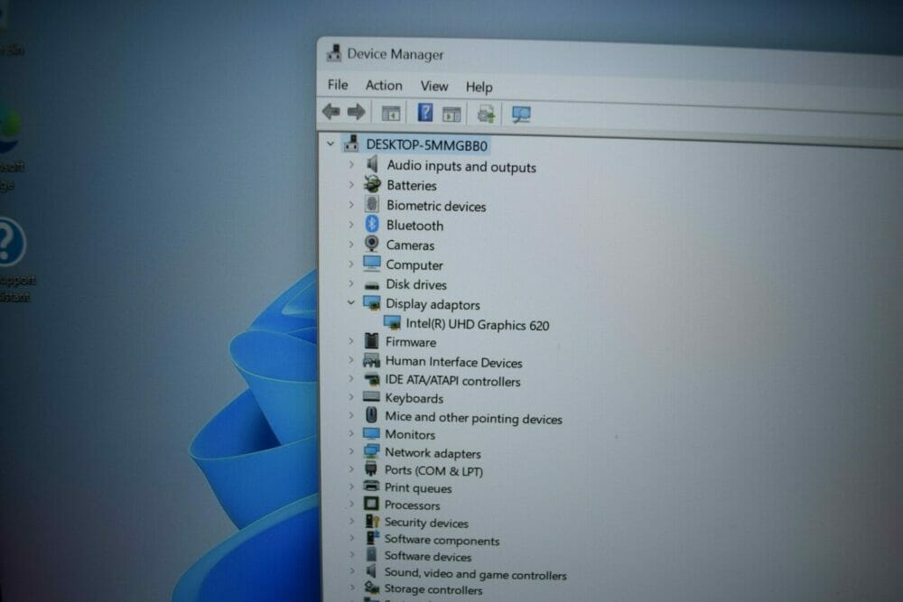Expand the Biometric devices chevron
The width and height of the screenshot is (903, 602).
tap(350, 204)
